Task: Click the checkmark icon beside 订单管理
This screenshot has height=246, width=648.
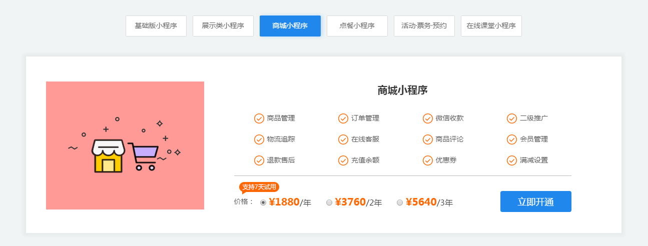Action: coord(343,118)
